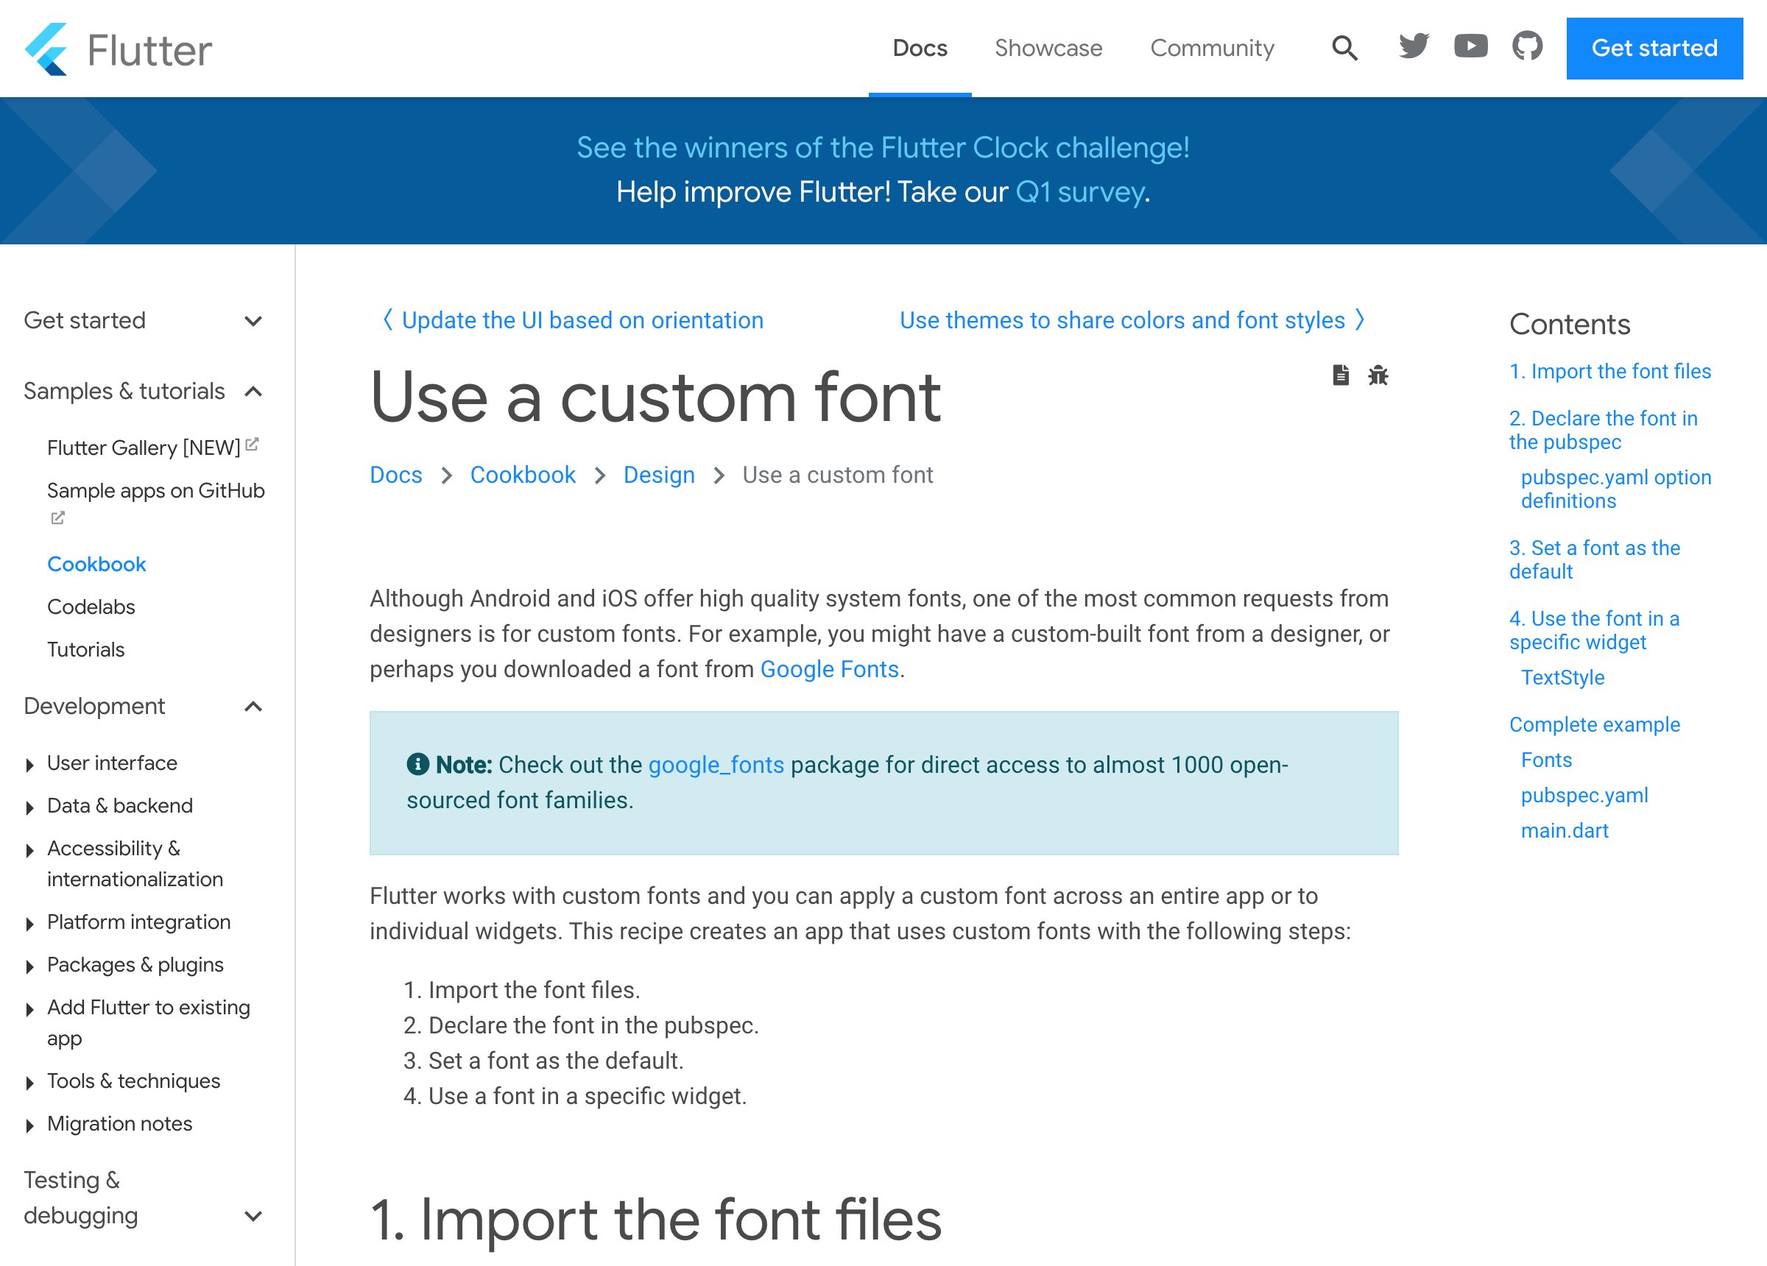Click external link icon beside Flutter Gallery
Viewport: 1767px width, 1266px height.
[252, 445]
